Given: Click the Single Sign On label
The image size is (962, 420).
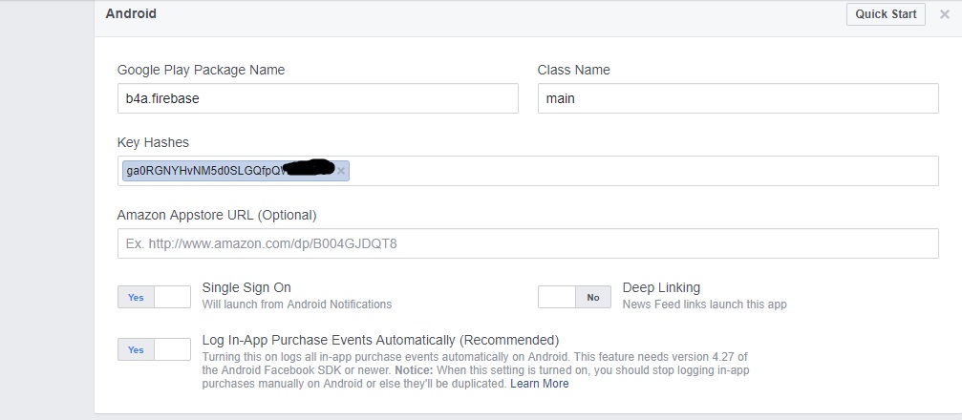Looking at the screenshot, I should (246, 287).
